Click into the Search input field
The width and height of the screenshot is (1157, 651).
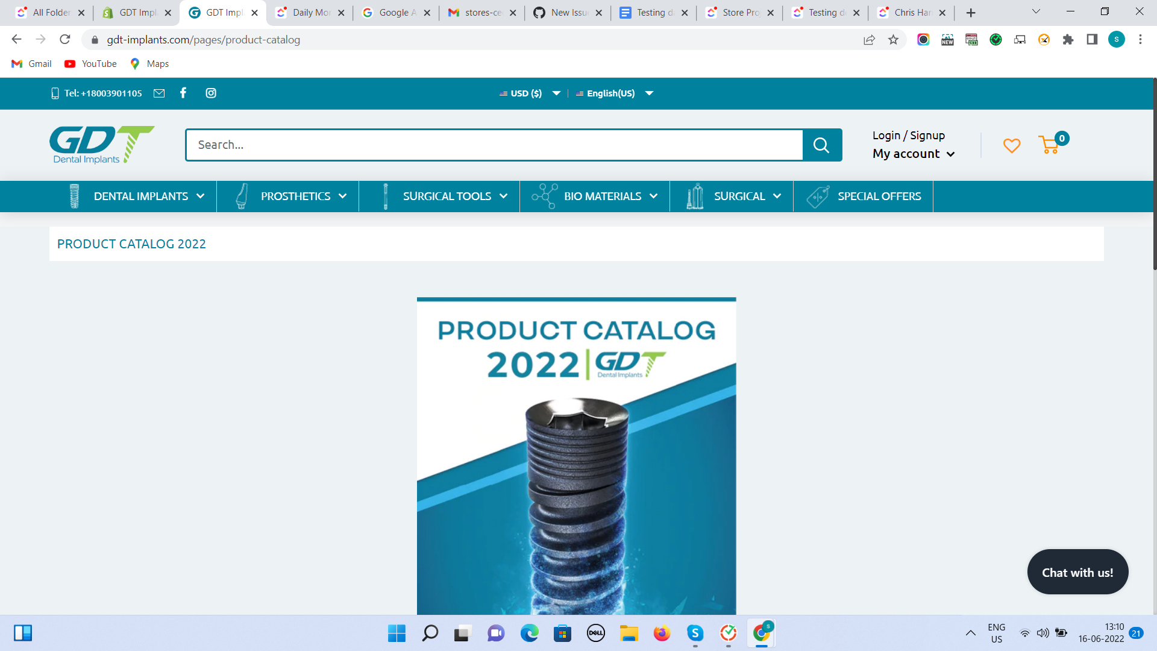[x=494, y=145]
